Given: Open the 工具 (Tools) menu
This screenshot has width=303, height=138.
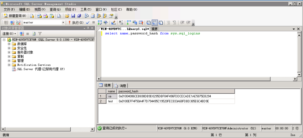Looking at the screenshot, I should pos(86,9).
